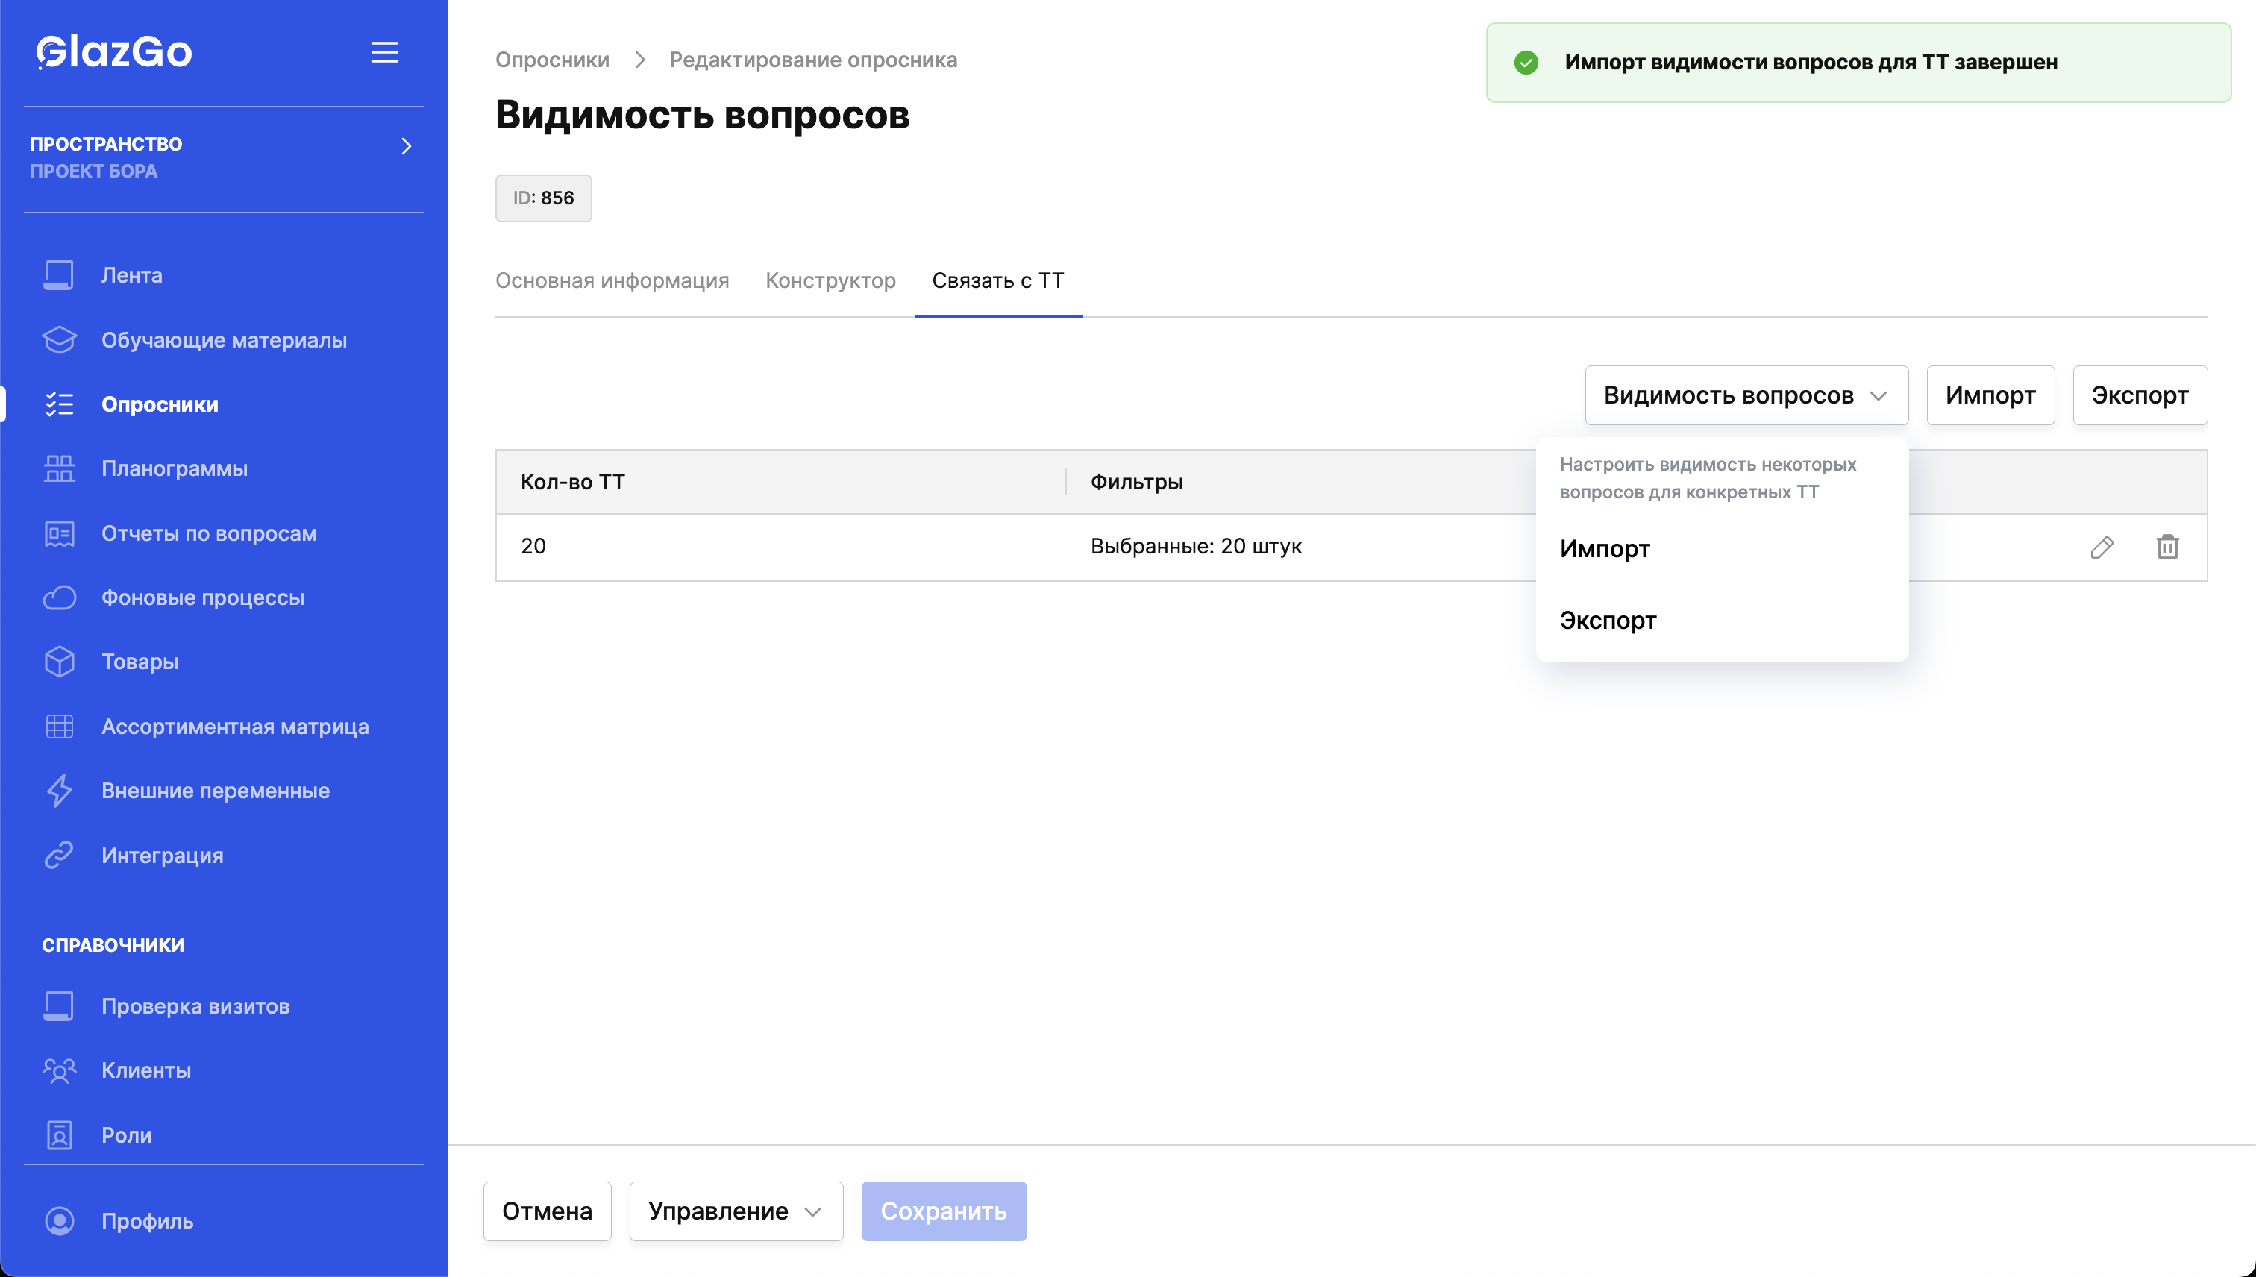This screenshot has height=1277, width=2256.
Task: Click the Фоновые процессы cloud icon
Action: point(59,597)
